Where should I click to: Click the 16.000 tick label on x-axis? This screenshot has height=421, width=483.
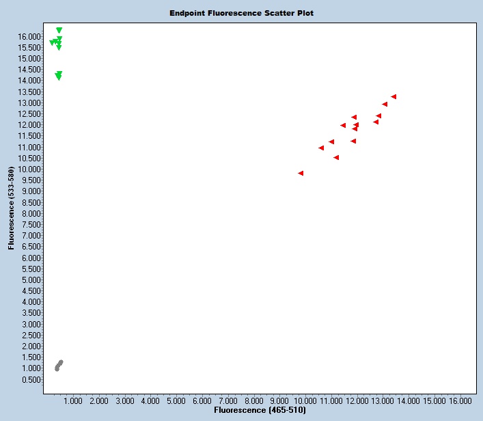point(460,400)
